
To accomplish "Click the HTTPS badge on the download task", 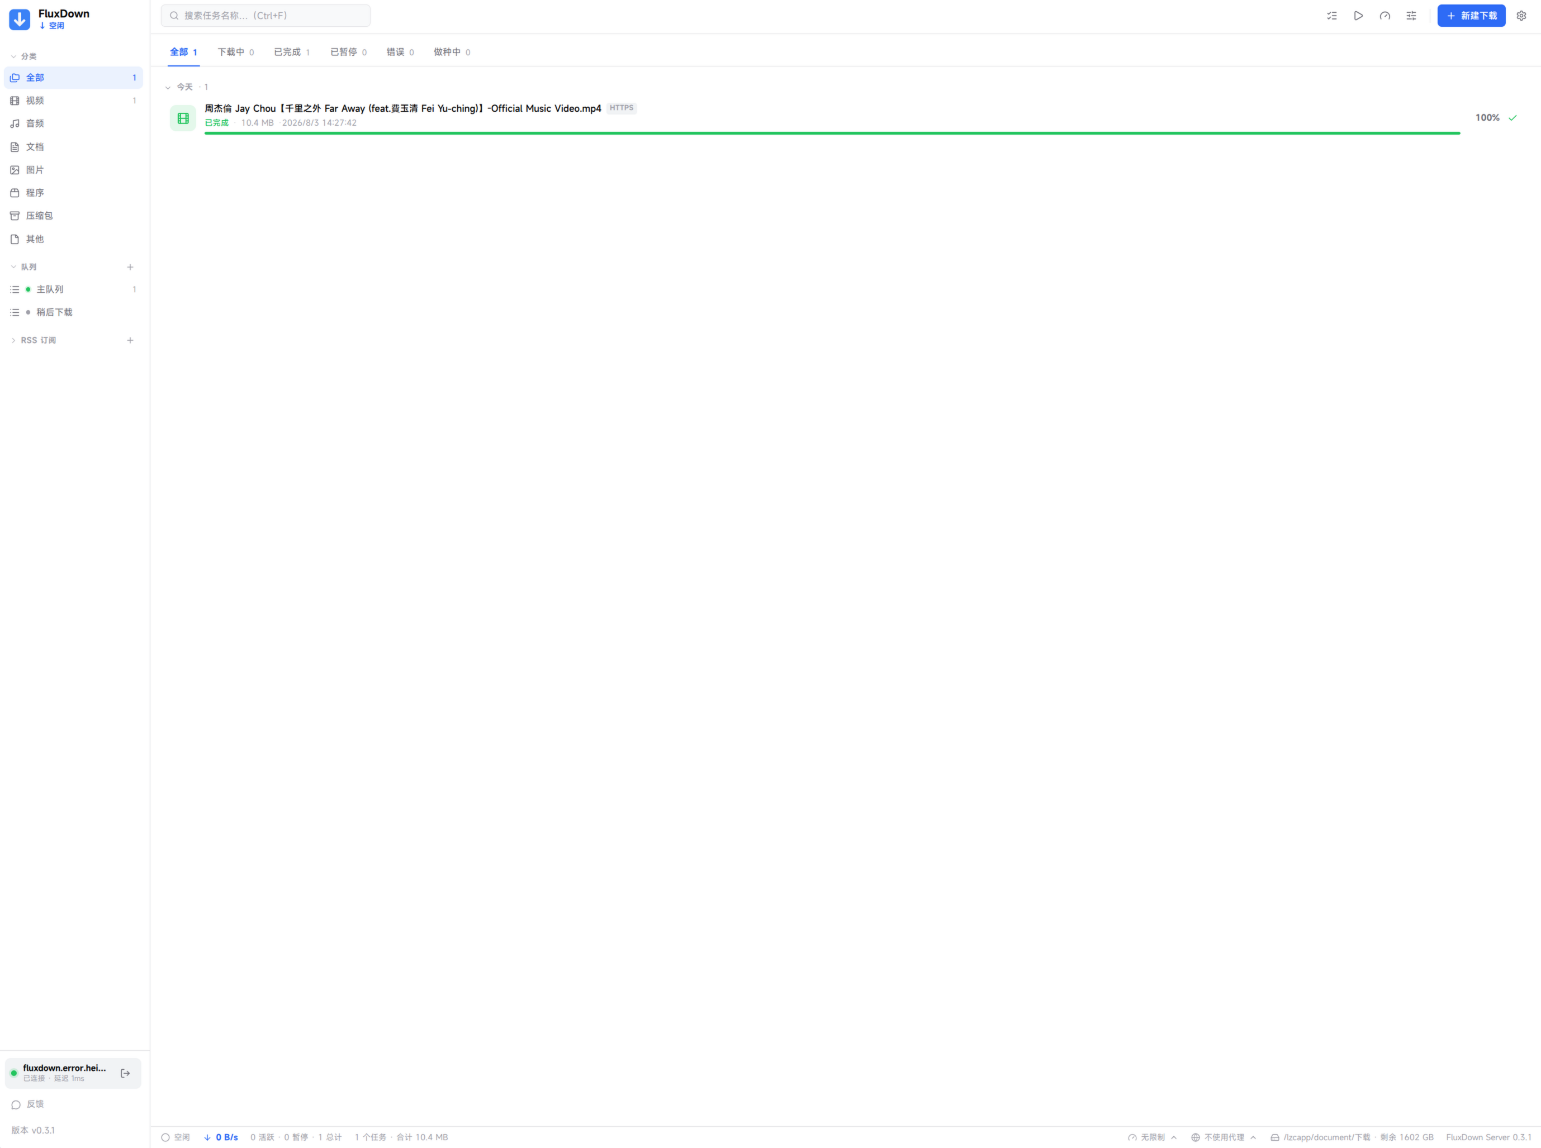I will click(622, 108).
